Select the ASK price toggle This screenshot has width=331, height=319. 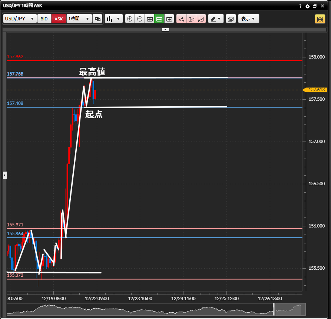point(59,19)
